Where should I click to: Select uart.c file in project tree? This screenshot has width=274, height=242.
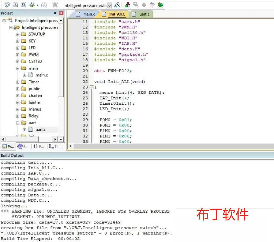41,129
